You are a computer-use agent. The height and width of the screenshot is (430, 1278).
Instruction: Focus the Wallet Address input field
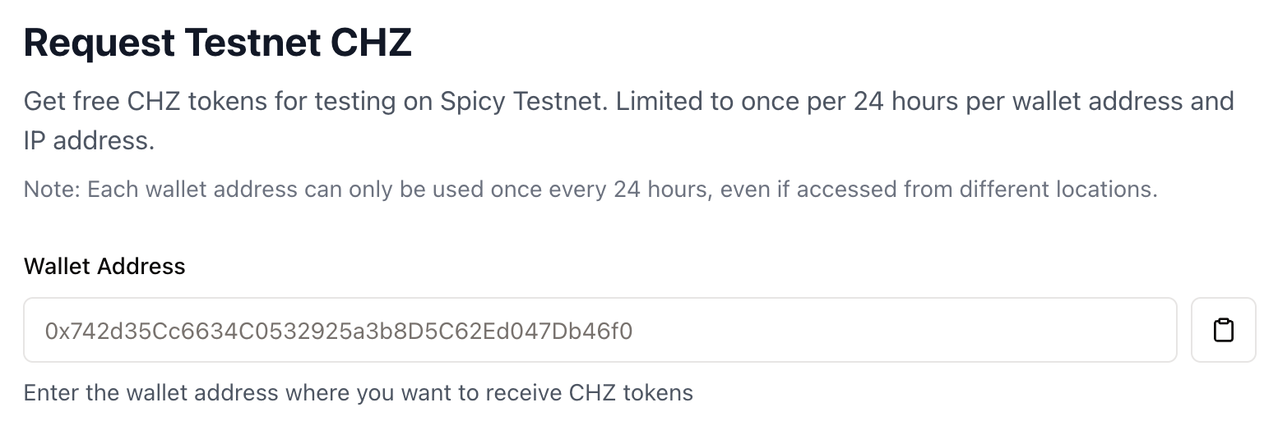coord(600,330)
